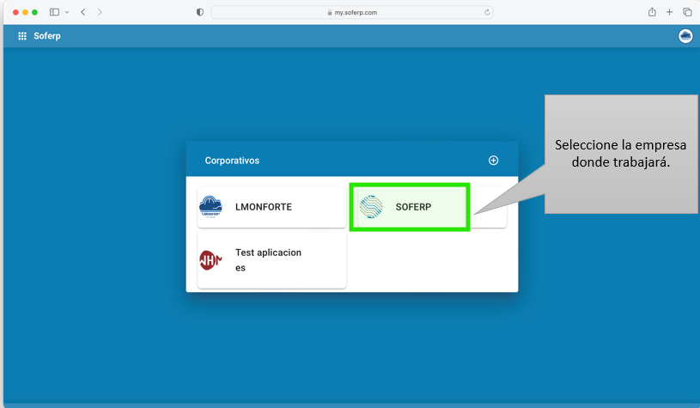Screen dimensions: 700x408
Task: Expand the sidebar options chevron
Action: [x=67, y=13]
